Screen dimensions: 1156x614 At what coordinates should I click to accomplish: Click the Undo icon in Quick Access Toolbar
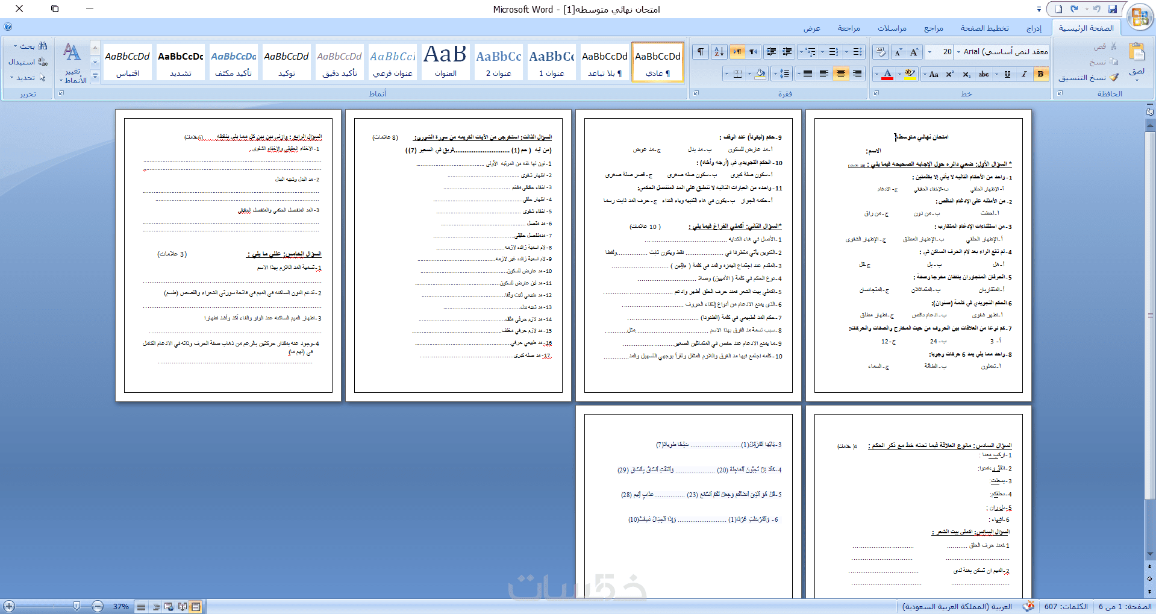pyautogui.click(x=1096, y=9)
